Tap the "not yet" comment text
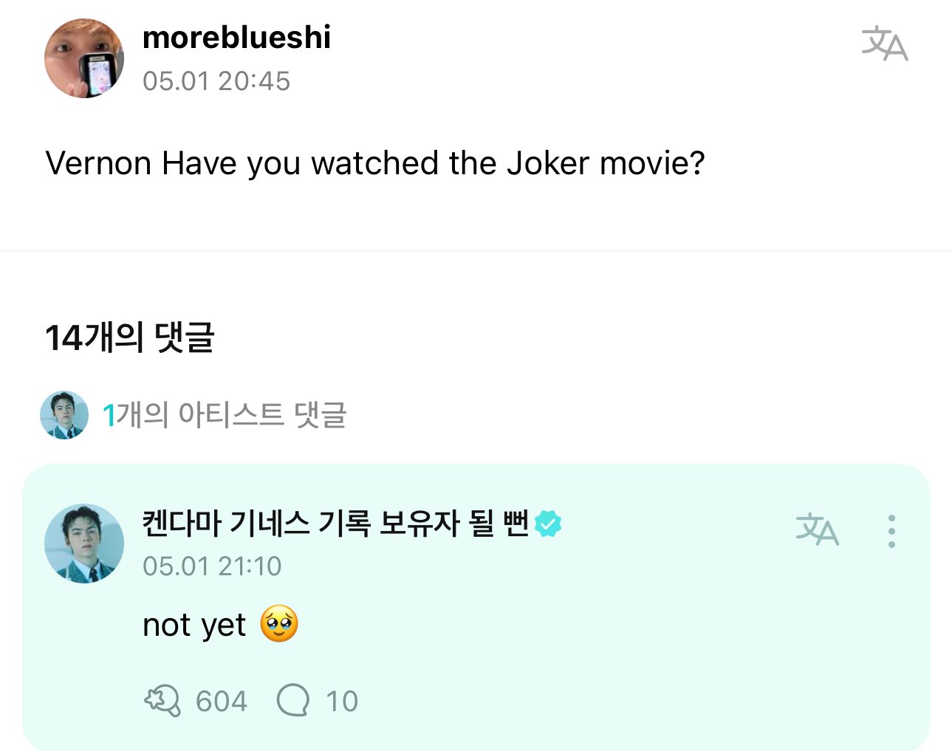Screen dimensions: 952x751 [194, 625]
